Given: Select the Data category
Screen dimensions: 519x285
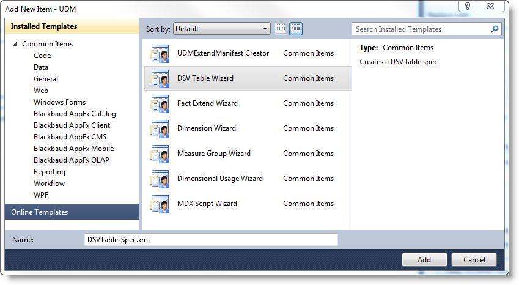Looking at the screenshot, I should point(41,67).
